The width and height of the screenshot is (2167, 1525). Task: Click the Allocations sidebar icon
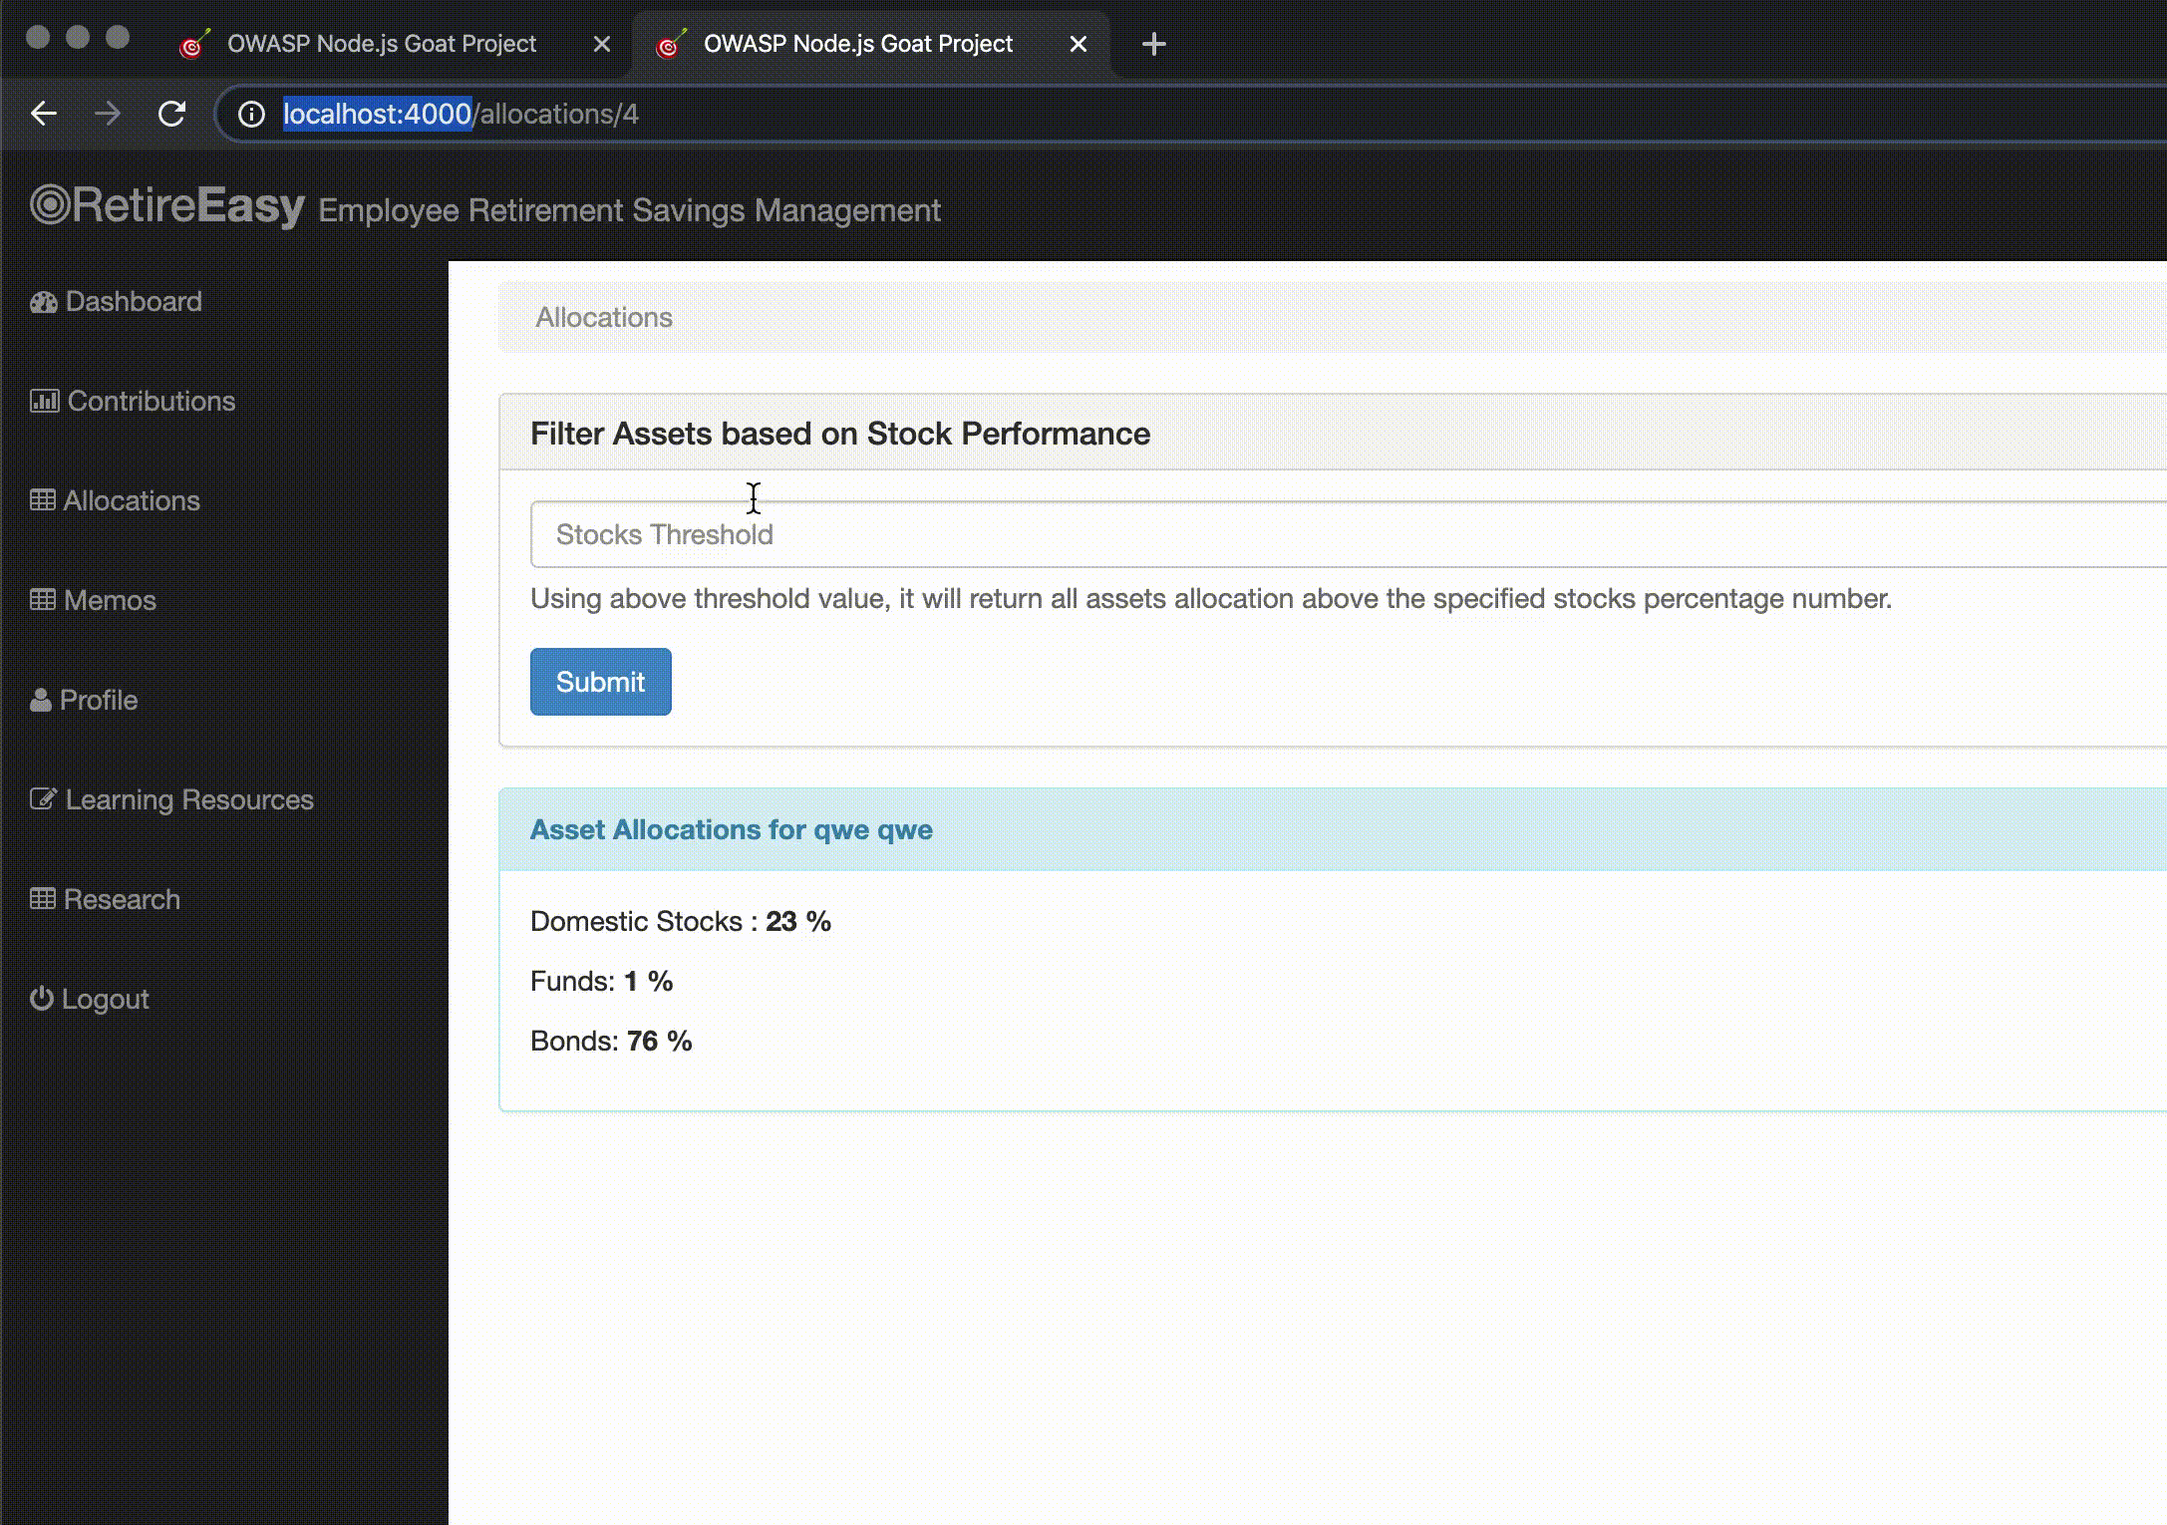(40, 500)
